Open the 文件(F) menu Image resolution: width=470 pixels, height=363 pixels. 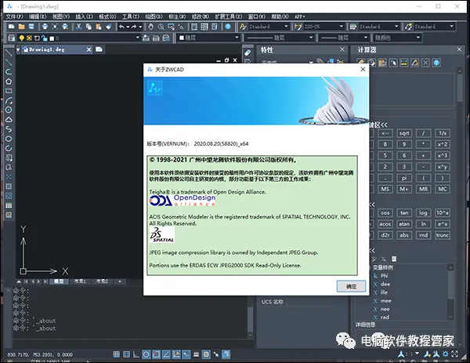point(14,16)
